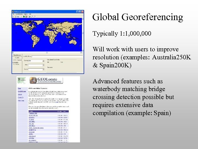The height and width of the screenshot is (149, 198).
Task: Click the 'Calculated Coordinates' group label
Action: [x=53, y=60]
